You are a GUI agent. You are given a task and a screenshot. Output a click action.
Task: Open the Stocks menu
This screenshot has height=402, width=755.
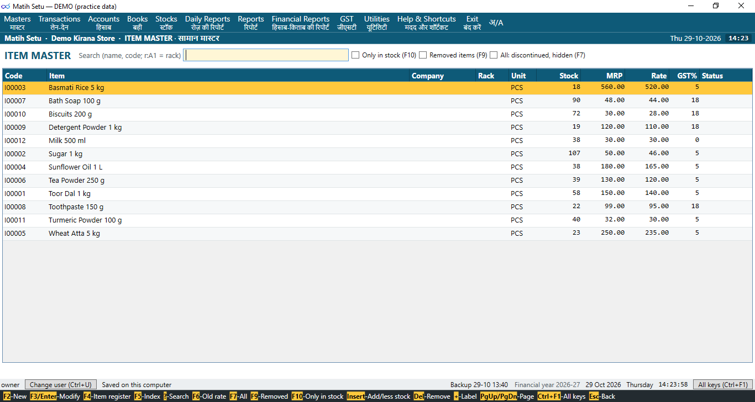166,23
